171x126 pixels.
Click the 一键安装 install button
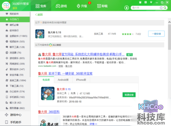tap(156, 34)
